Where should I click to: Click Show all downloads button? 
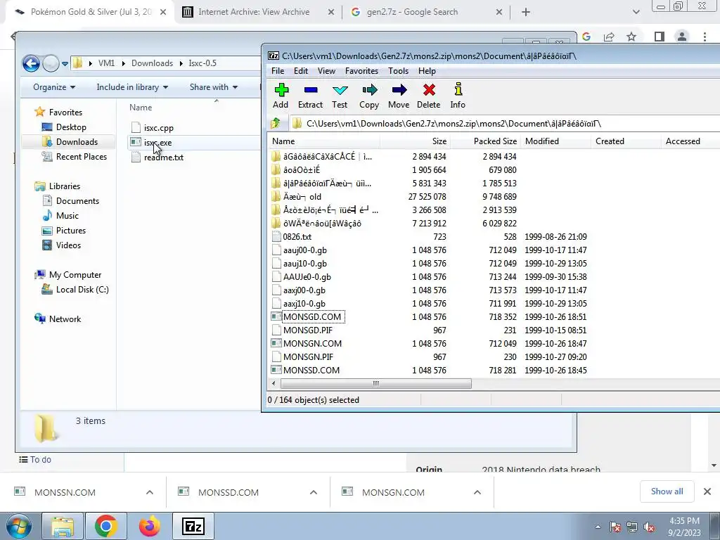pos(667,491)
